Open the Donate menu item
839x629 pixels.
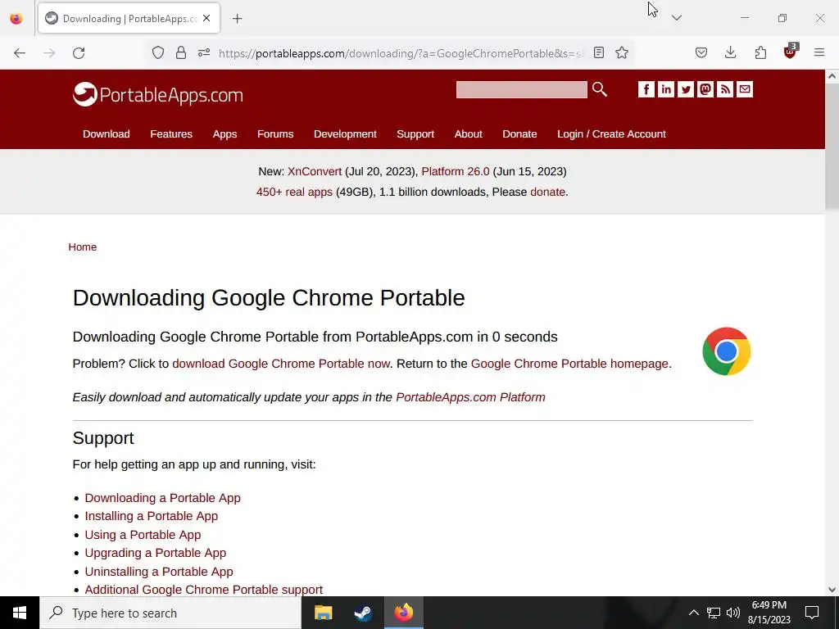519,134
